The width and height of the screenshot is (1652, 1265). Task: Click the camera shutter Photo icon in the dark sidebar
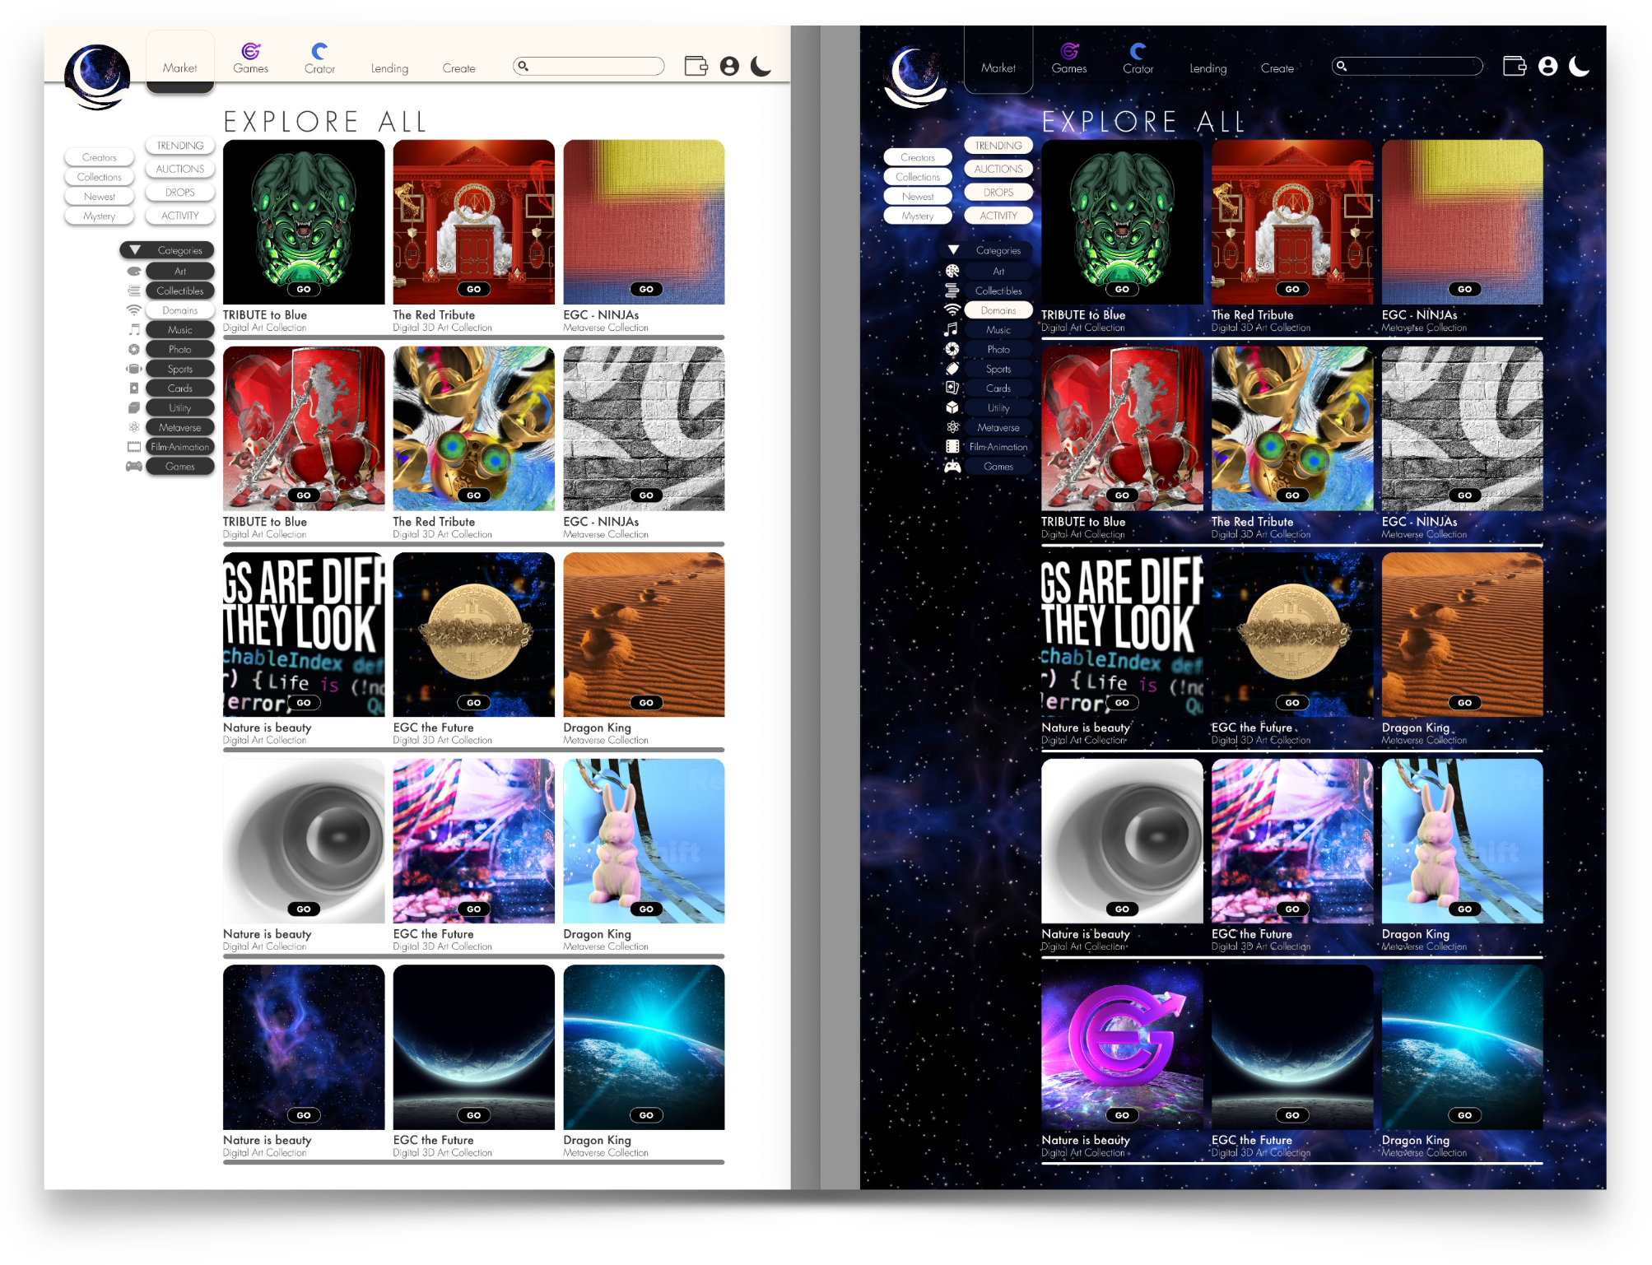(952, 349)
